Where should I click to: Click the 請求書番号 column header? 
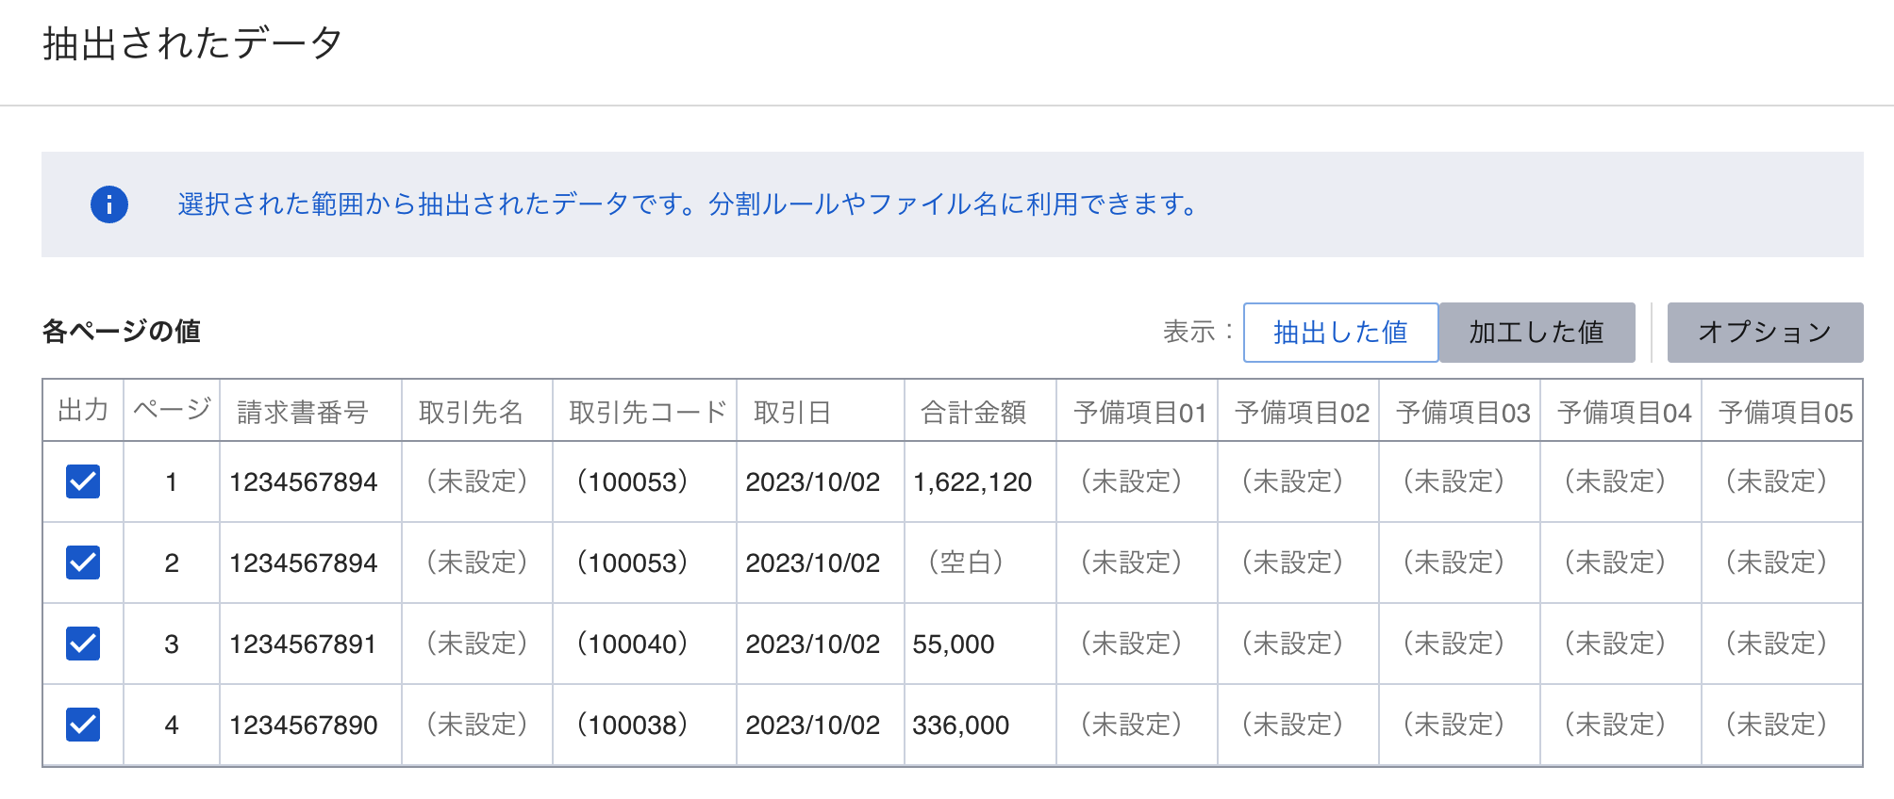click(x=303, y=412)
